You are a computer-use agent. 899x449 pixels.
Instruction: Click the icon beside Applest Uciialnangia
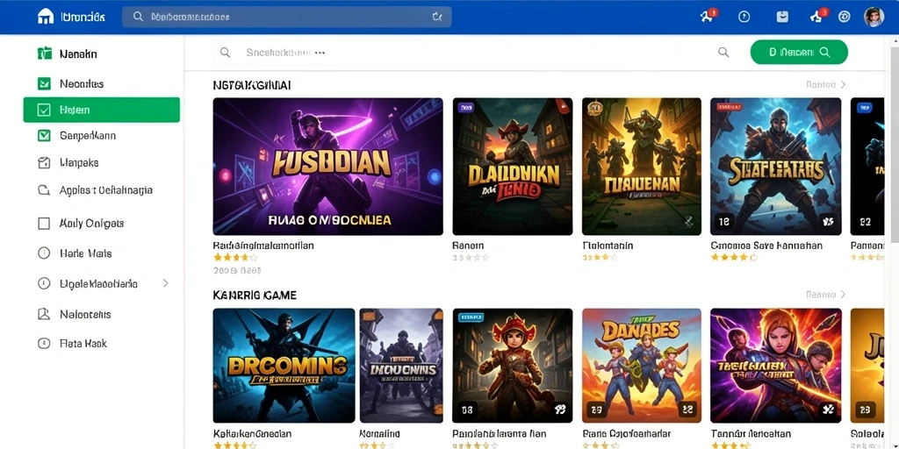[x=44, y=190]
